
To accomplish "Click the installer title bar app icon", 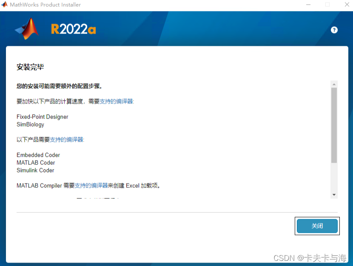I will coord(4,5).
